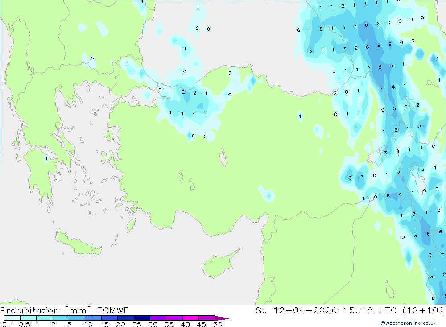Viewport: 446px width, 327px height.
Task: Click the 5–10 mm legend color swatch
Action: (x=77, y=318)
